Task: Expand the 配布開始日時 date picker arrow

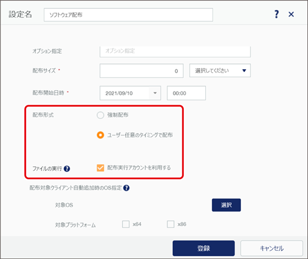Action: (155, 93)
